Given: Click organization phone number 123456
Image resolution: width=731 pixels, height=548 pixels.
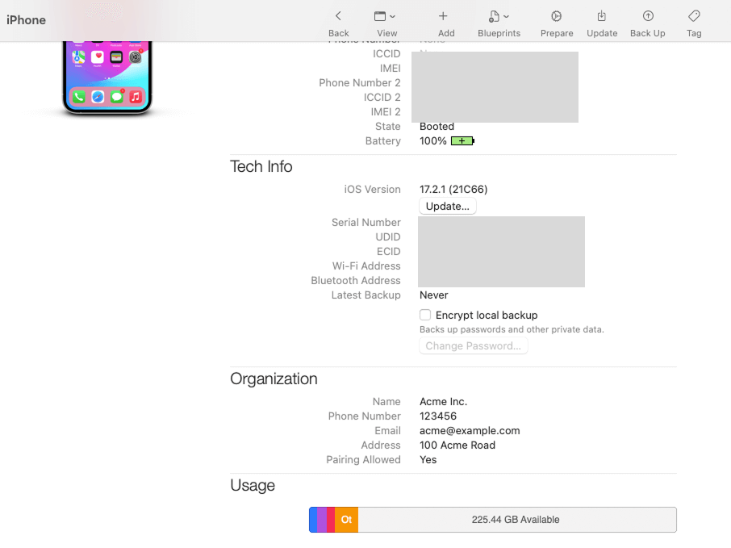Looking at the screenshot, I should click(438, 416).
